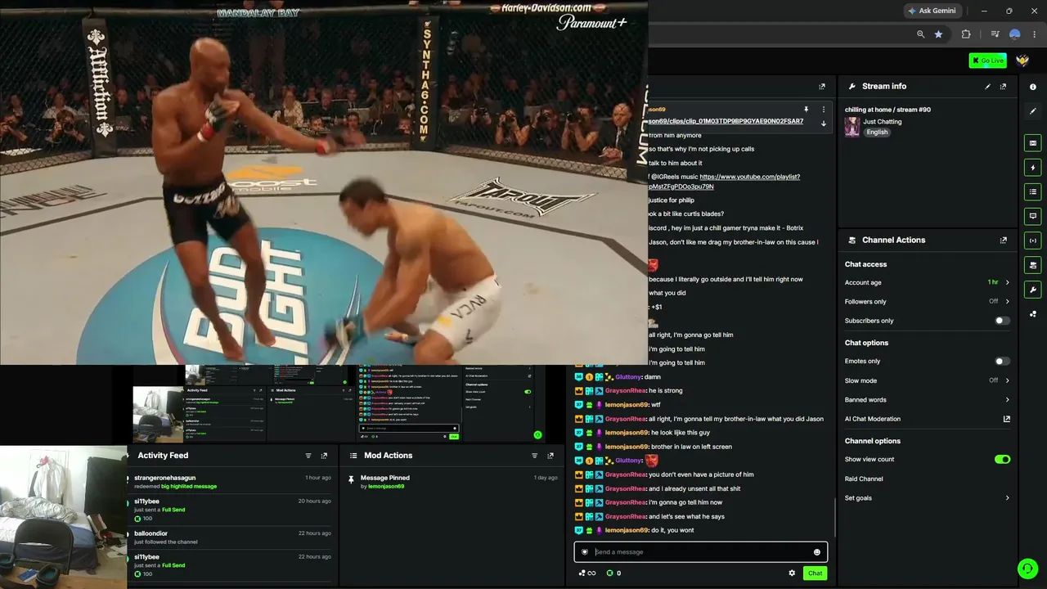Click GraysonRhea's username on 'he is strong'
Screen dimensions: 1047x589
click(626, 391)
